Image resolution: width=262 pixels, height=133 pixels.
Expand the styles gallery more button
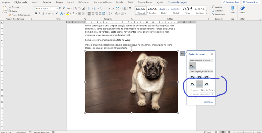[207, 14]
